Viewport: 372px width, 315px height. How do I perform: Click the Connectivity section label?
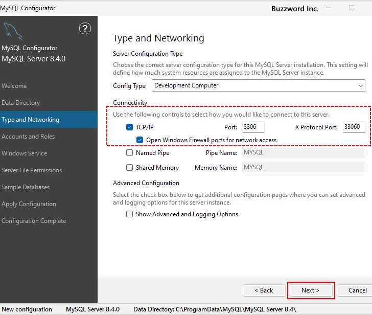pyautogui.click(x=130, y=103)
